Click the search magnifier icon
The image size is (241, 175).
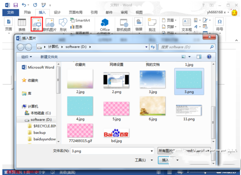click(x=212, y=47)
